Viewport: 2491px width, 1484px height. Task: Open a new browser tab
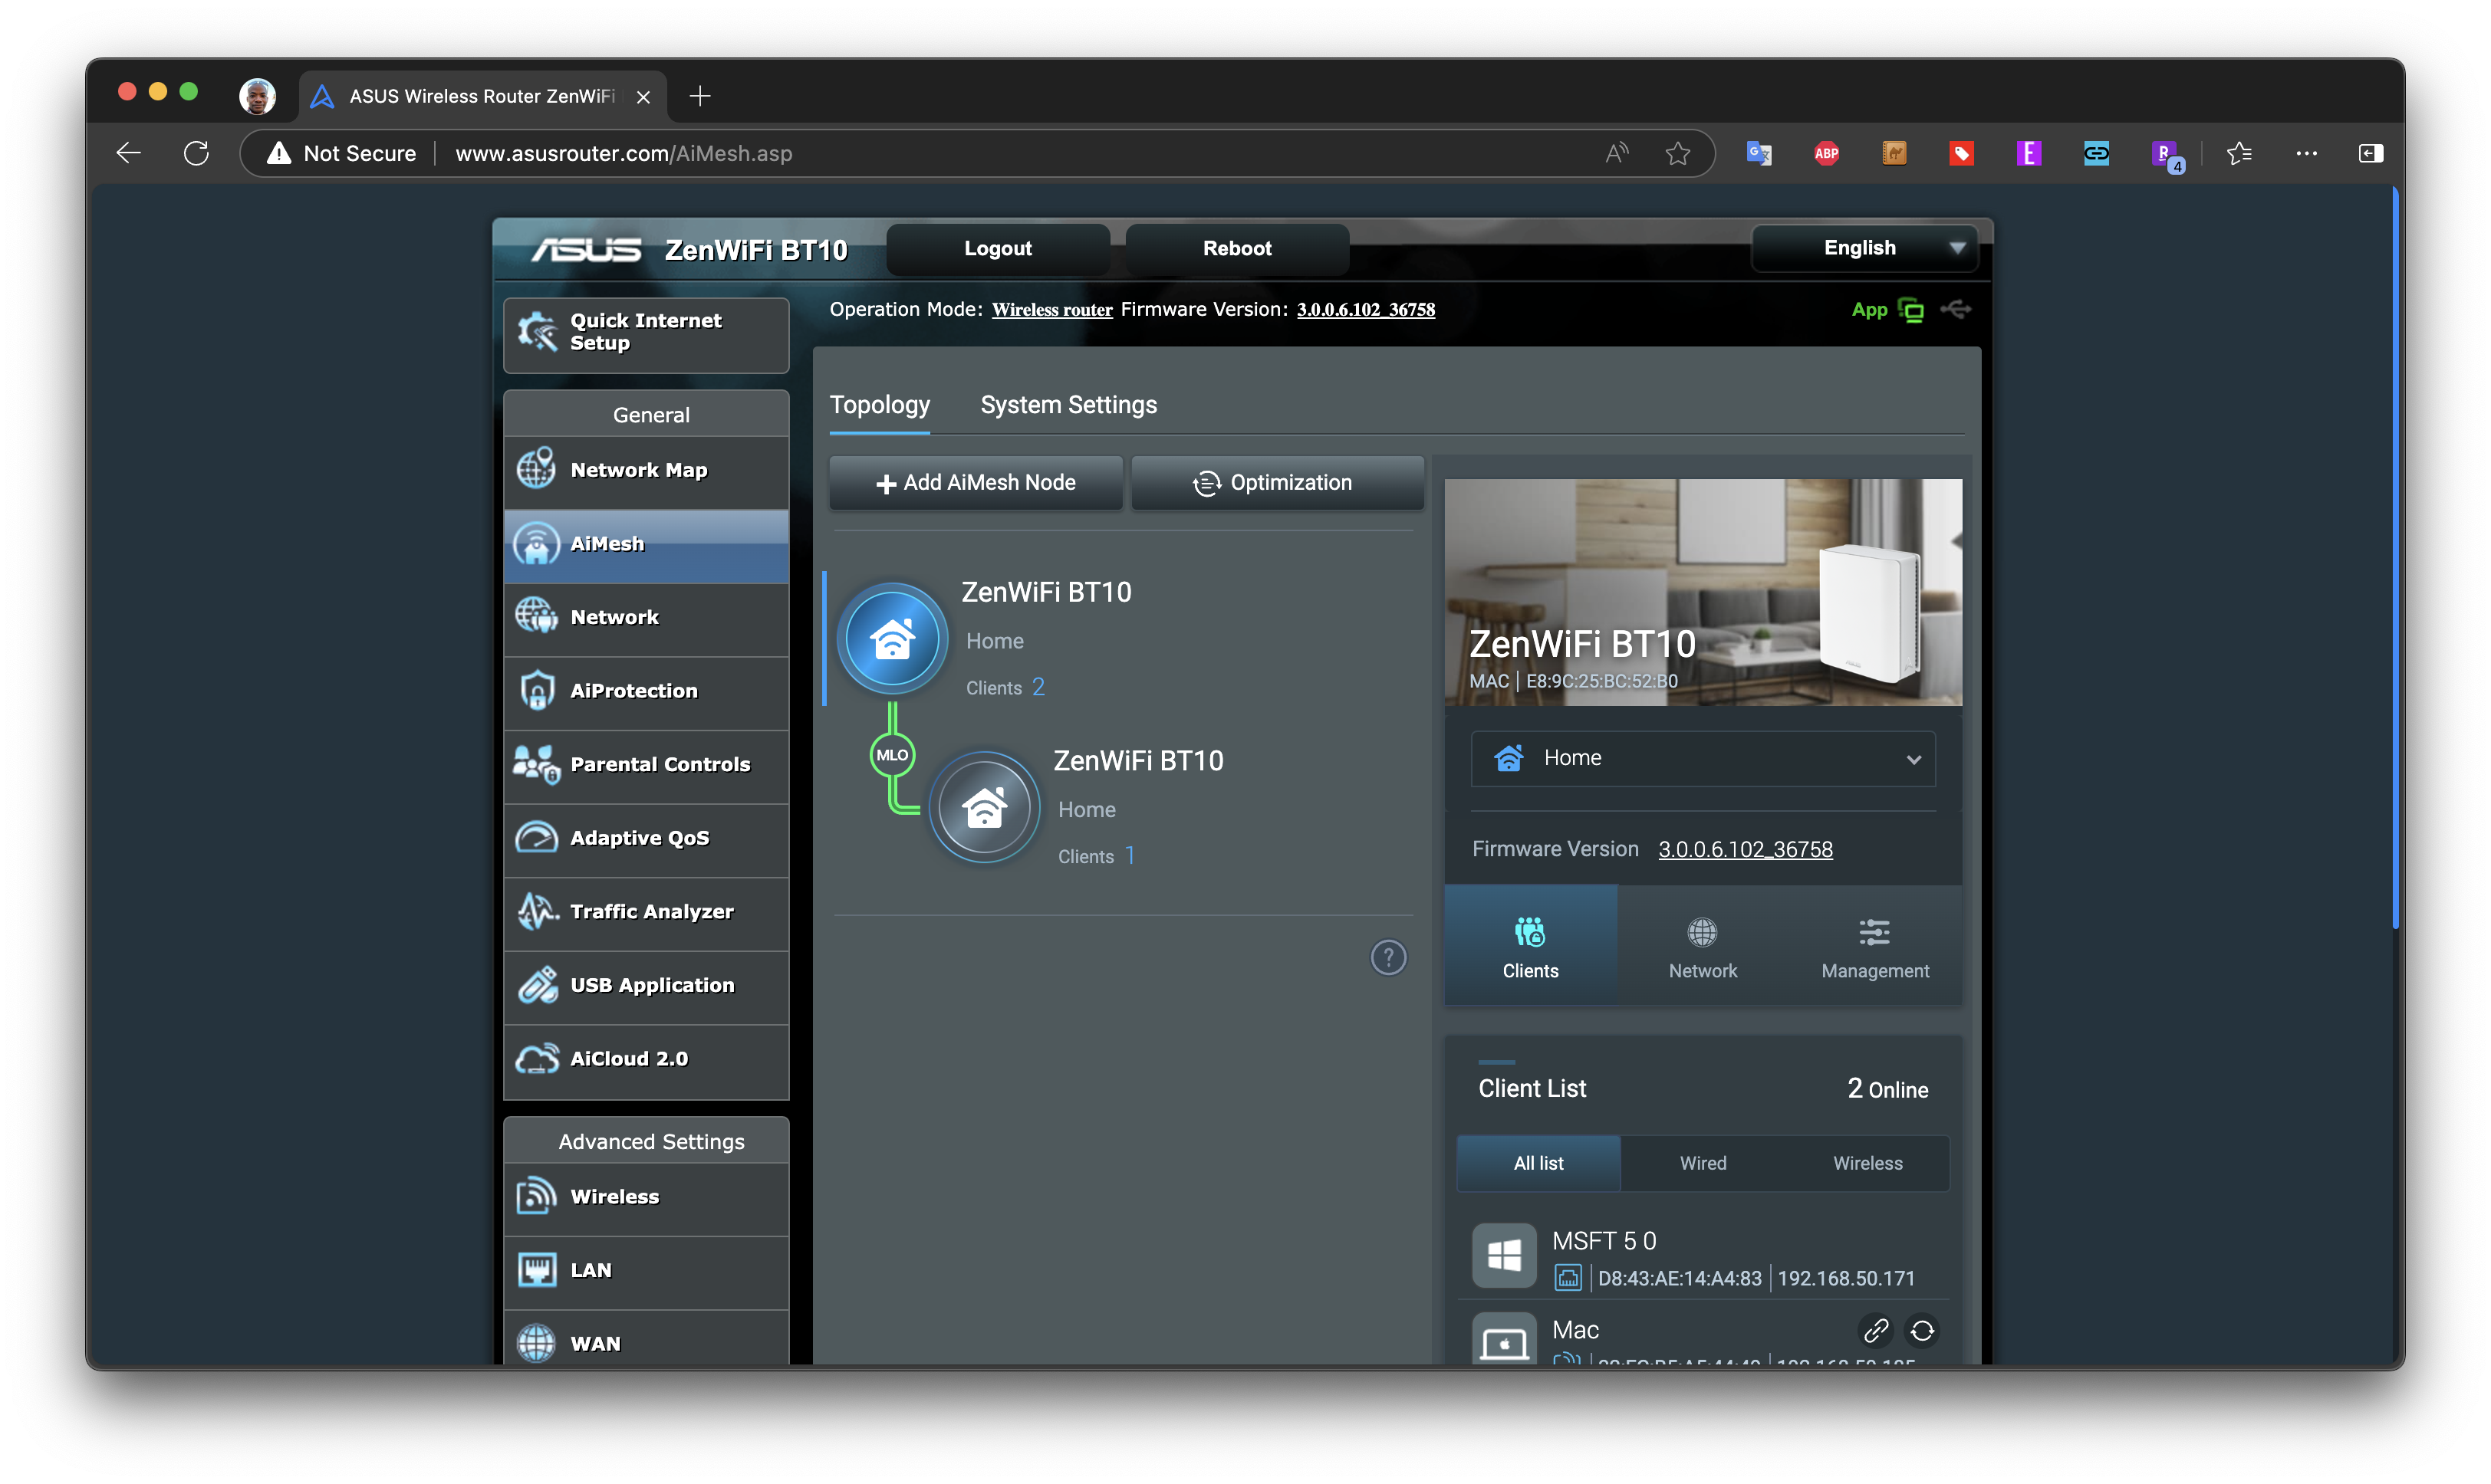pos(700,96)
